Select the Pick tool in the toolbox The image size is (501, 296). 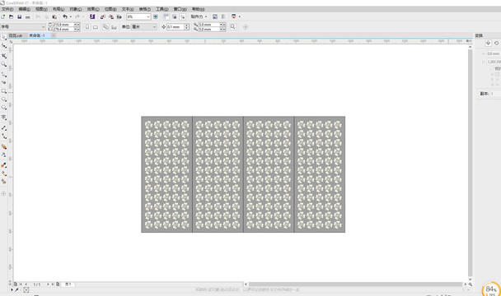[x=4, y=37]
